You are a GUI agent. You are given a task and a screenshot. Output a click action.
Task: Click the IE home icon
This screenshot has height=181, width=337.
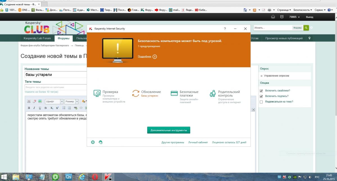[x=245, y=10]
